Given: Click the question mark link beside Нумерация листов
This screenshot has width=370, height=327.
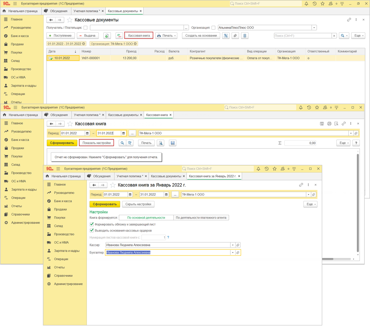Looking at the screenshot, I should coord(168,237).
